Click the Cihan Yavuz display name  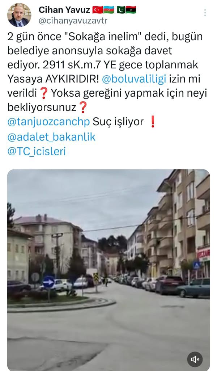click(x=64, y=10)
